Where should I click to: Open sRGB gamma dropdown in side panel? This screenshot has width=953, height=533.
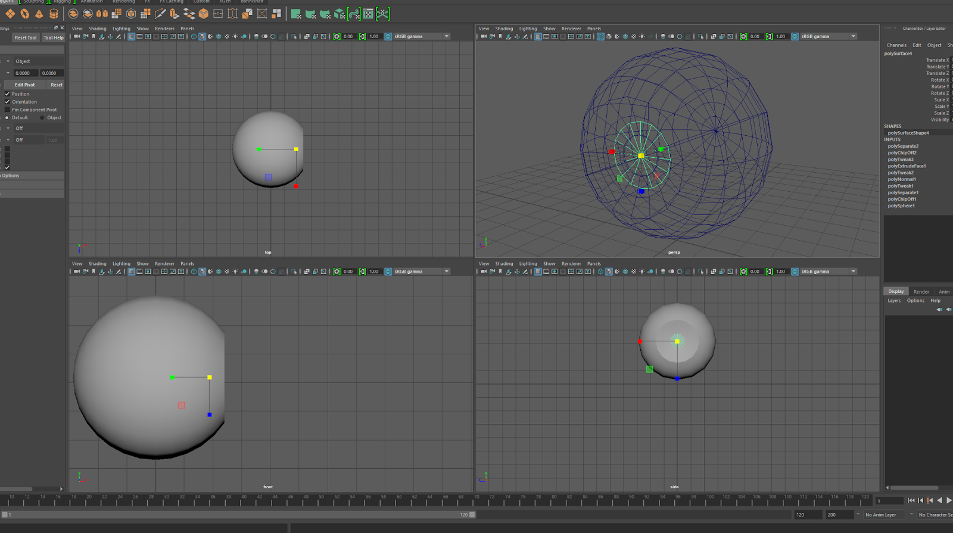click(854, 272)
